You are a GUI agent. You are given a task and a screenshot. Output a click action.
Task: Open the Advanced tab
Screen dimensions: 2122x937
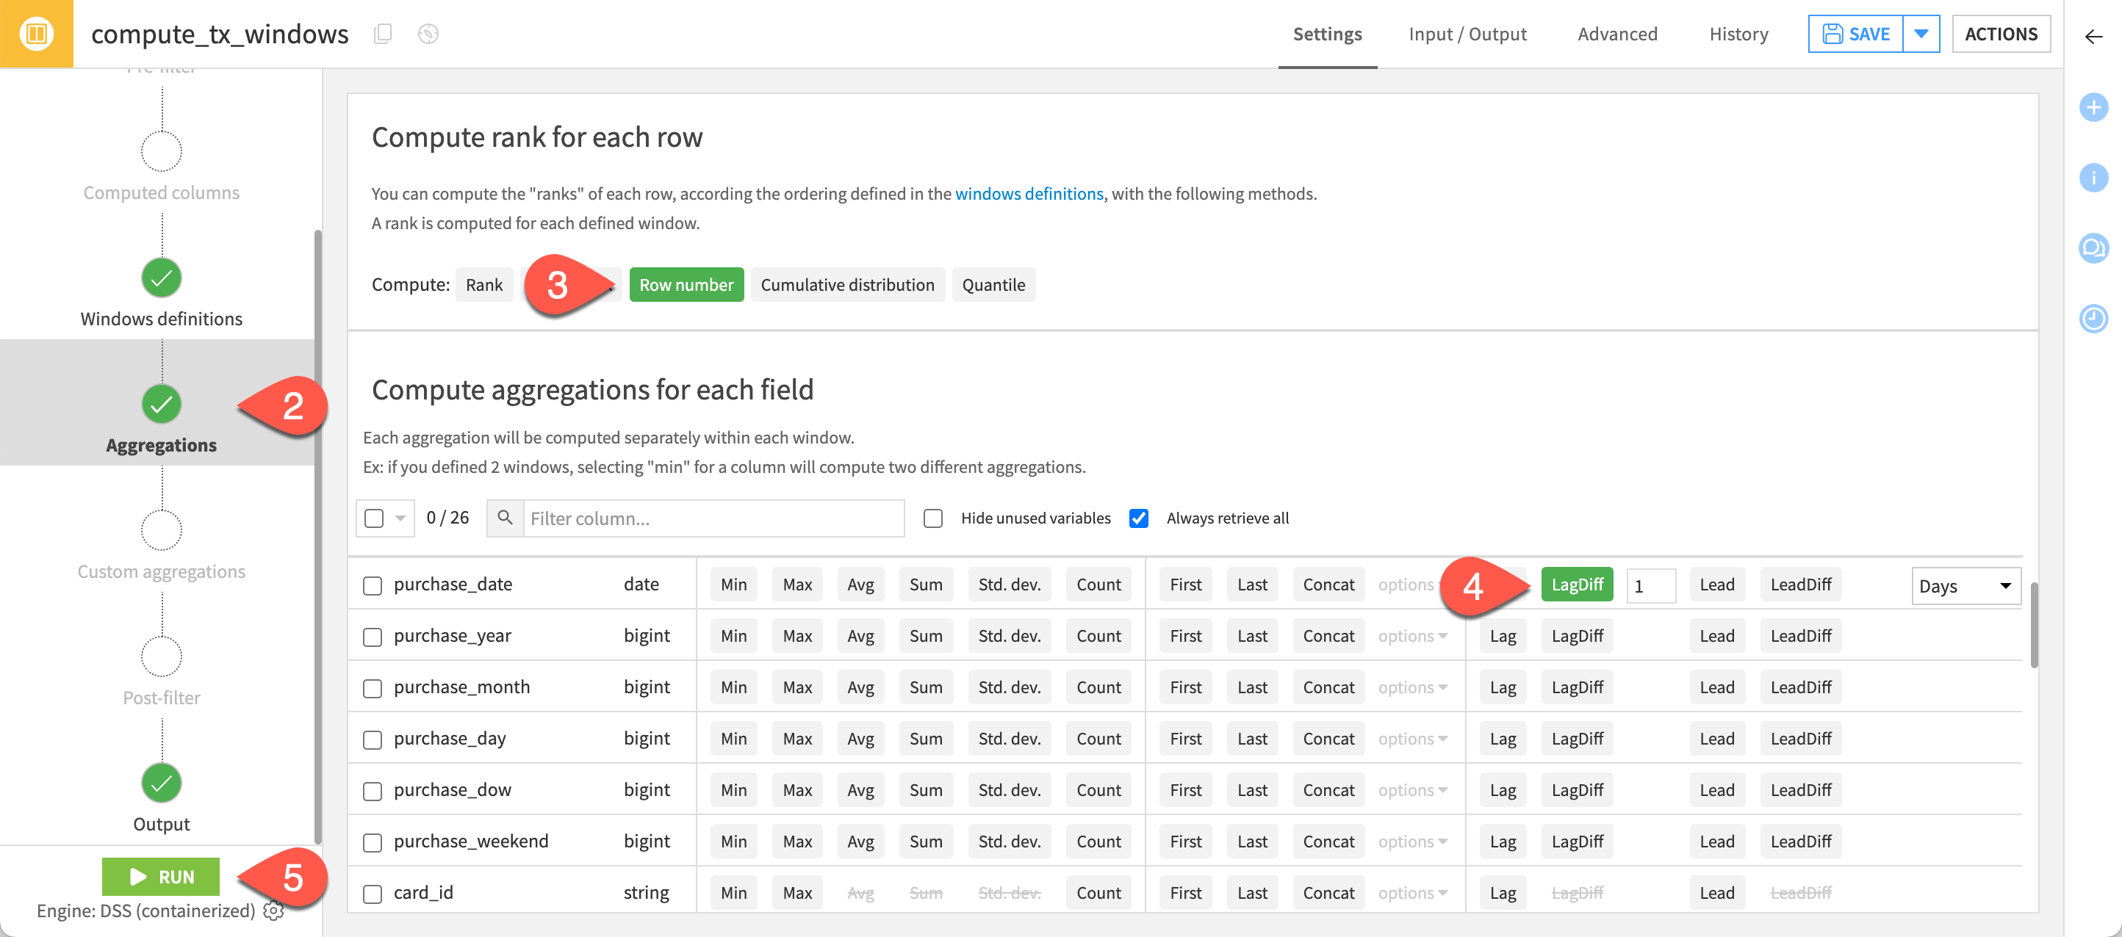click(1617, 34)
